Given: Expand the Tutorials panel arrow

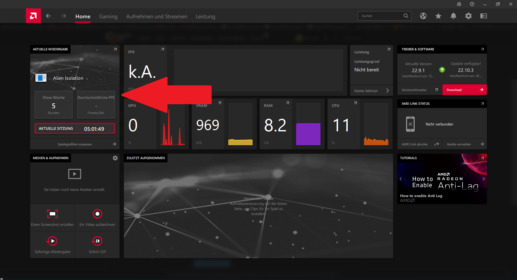Looking at the screenshot, I should [x=483, y=158].
